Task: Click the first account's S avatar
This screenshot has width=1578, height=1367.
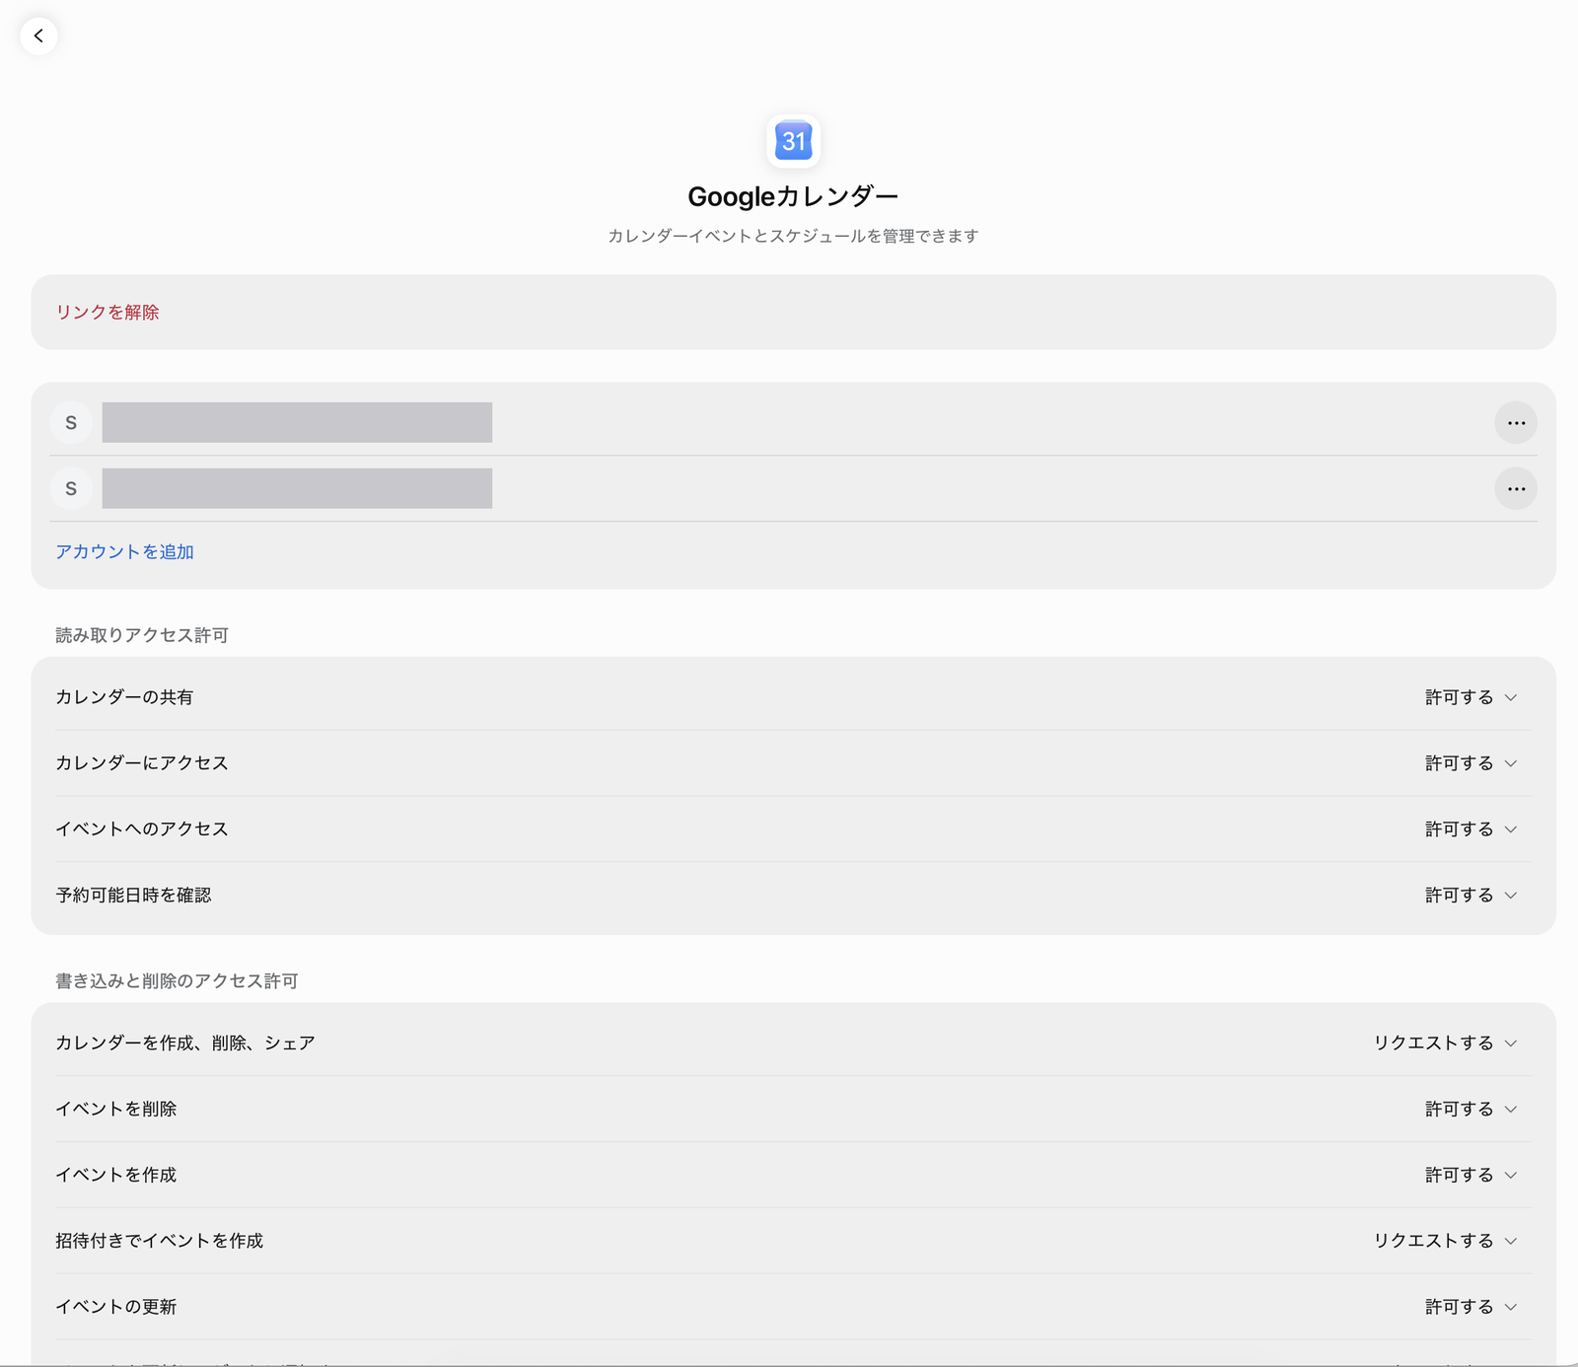Action: pyautogui.click(x=71, y=423)
